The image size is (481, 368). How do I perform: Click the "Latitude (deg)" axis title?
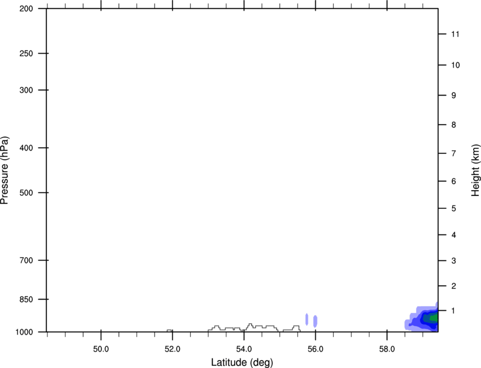click(242, 362)
